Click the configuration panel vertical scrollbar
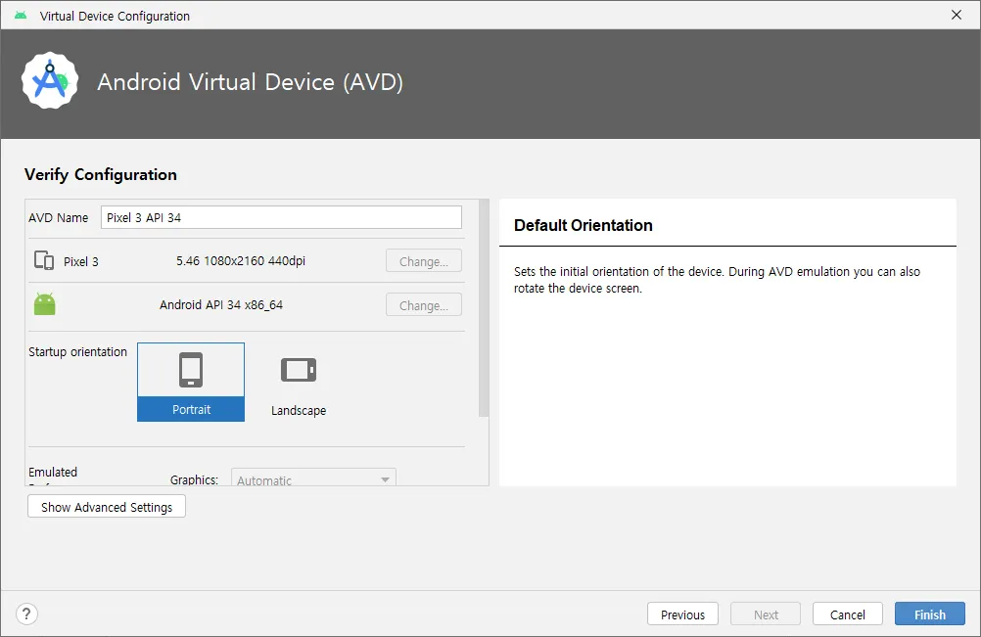 484,308
